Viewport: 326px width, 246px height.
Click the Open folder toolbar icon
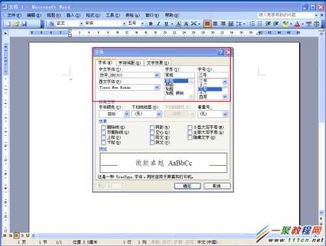(x=16, y=23)
